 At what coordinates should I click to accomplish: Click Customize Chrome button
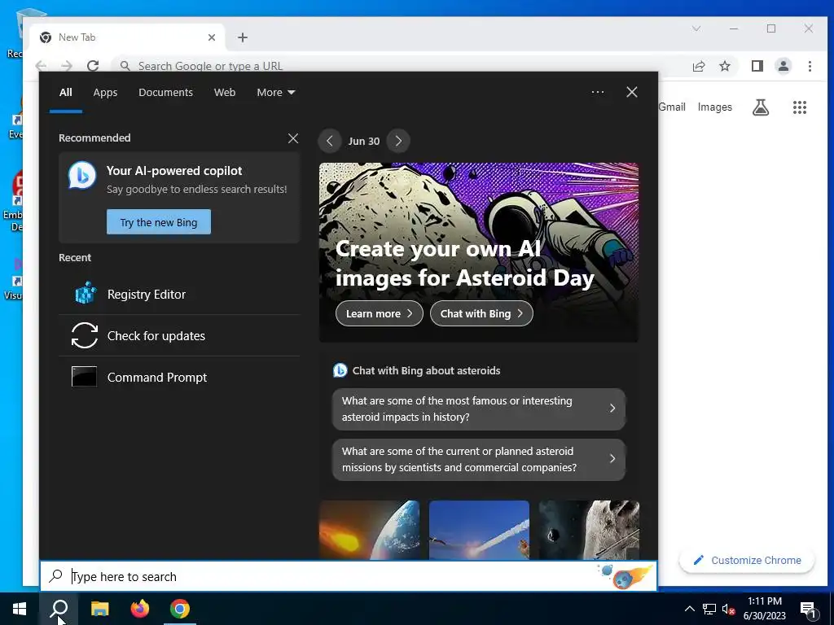747,560
